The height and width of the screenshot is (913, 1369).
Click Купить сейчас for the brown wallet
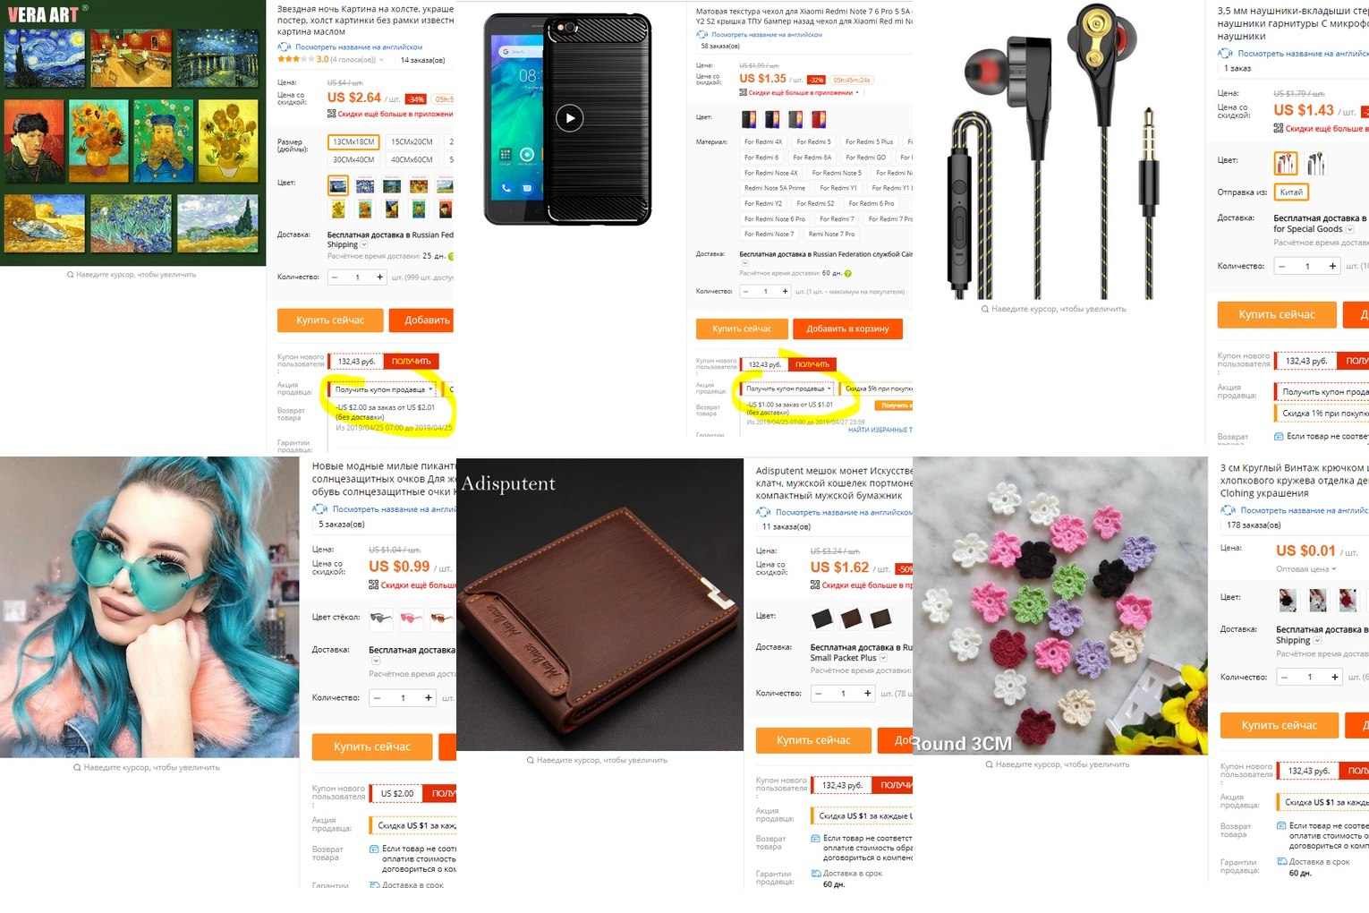coord(813,740)
